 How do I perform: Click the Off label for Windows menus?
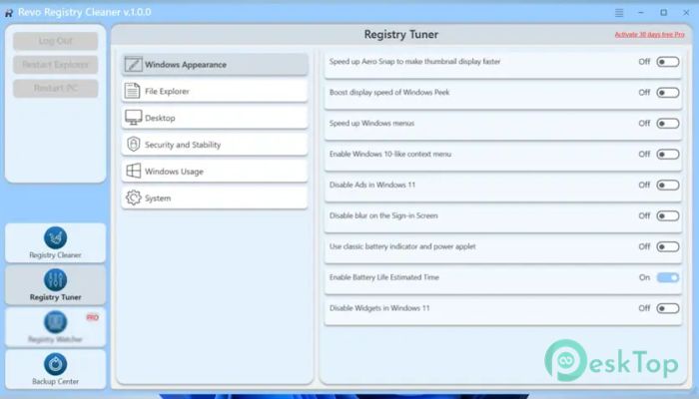[644, 123]
